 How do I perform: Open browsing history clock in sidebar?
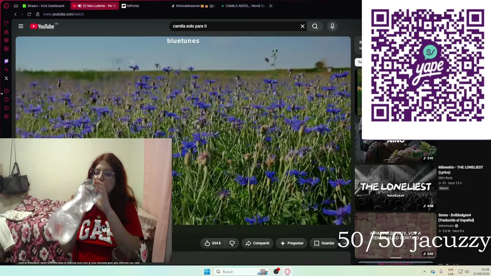pyautogui.click(x=6, y=100)
